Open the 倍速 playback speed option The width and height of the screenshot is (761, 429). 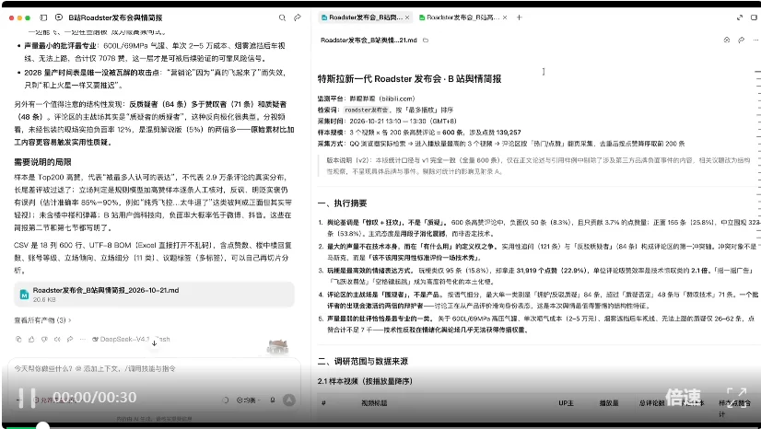[x=684, y=397]
